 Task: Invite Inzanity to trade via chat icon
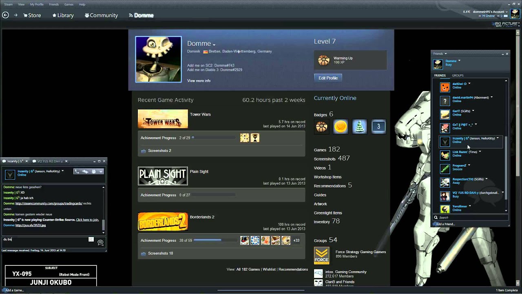pyautogui.click(x=85, y=171)
